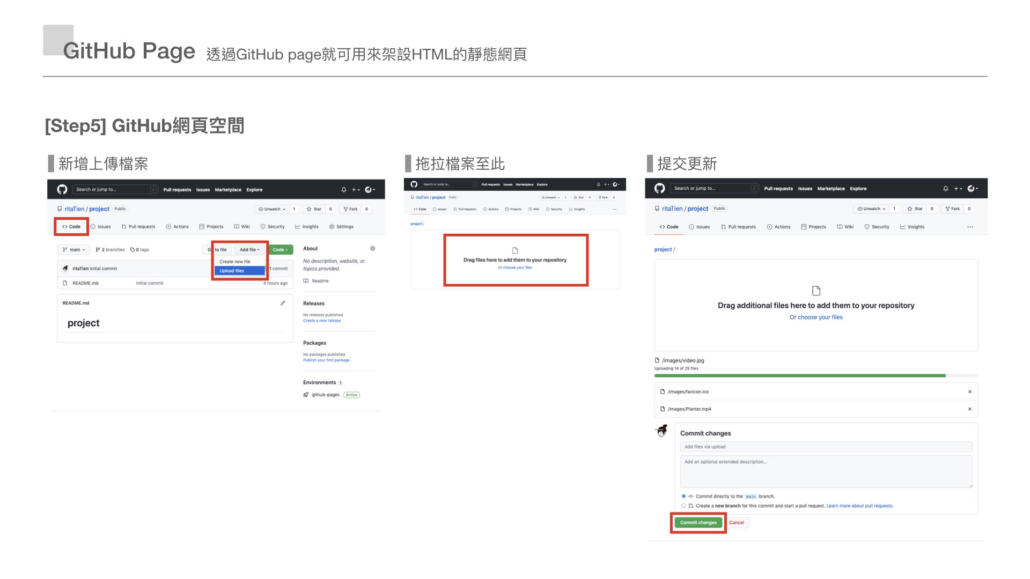
Task: Click the gear icon beside About
Action: tap(372, 249)
